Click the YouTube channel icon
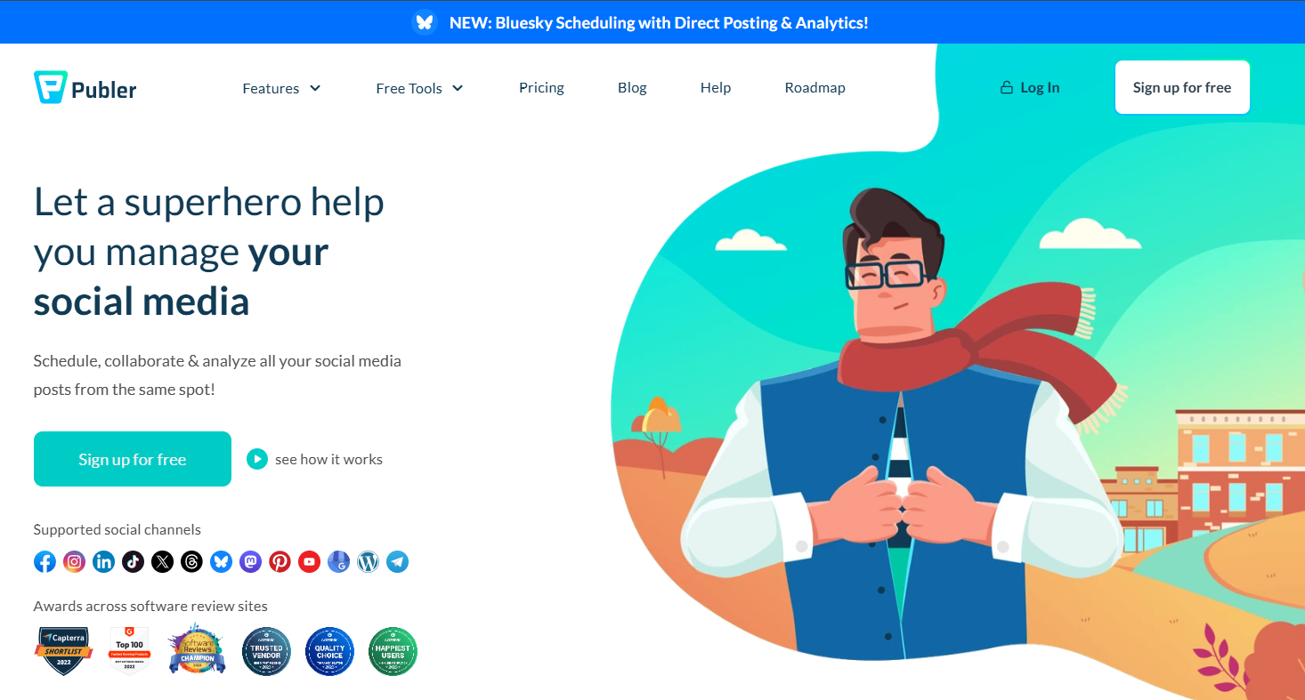The width and height of the screenshot is (1305, 700). coord(309,562)
